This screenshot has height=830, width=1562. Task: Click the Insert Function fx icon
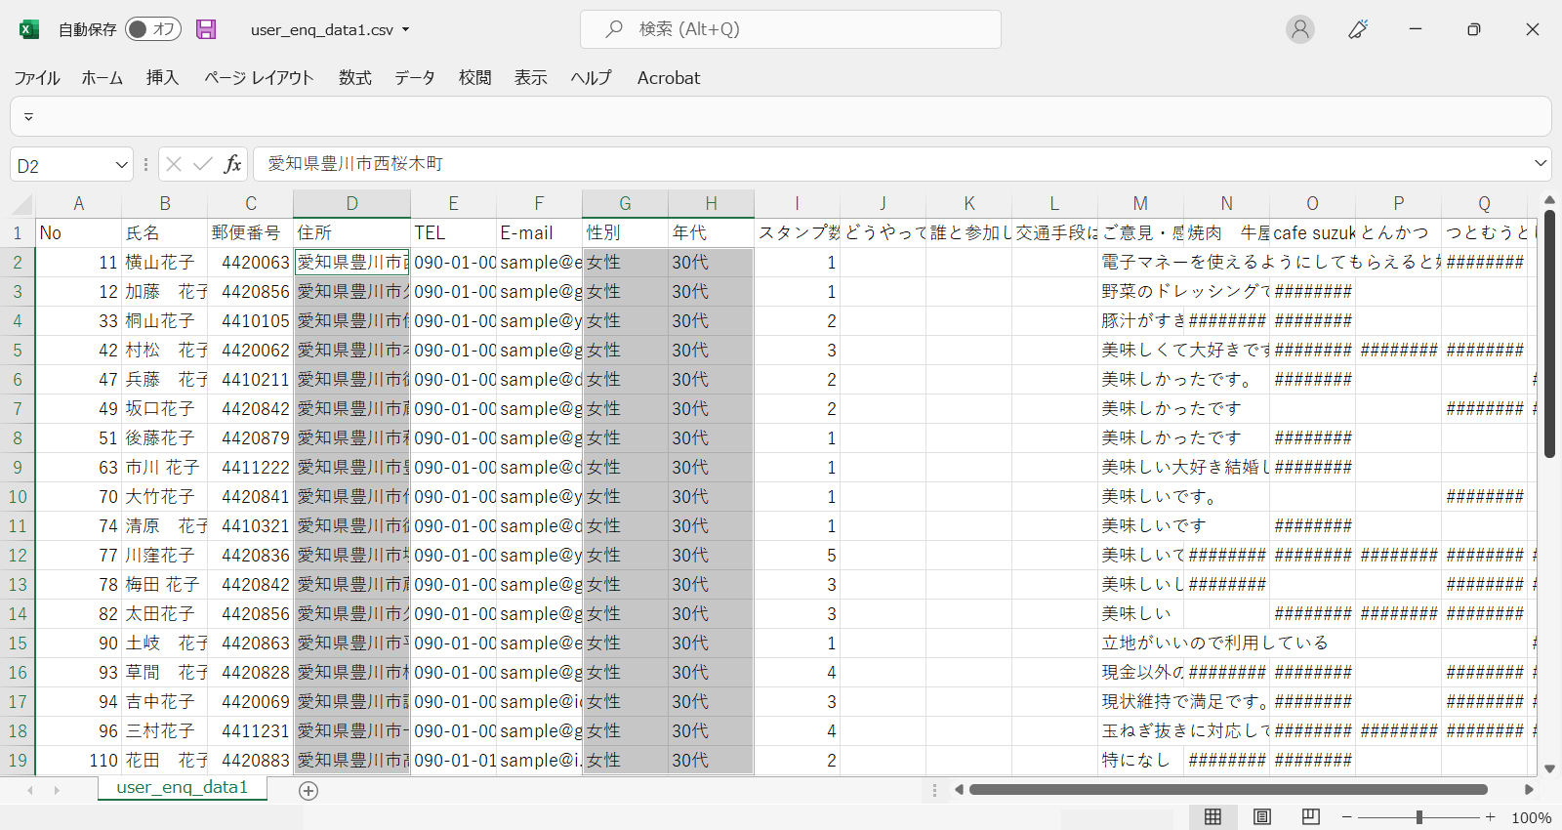pos(232,164)
